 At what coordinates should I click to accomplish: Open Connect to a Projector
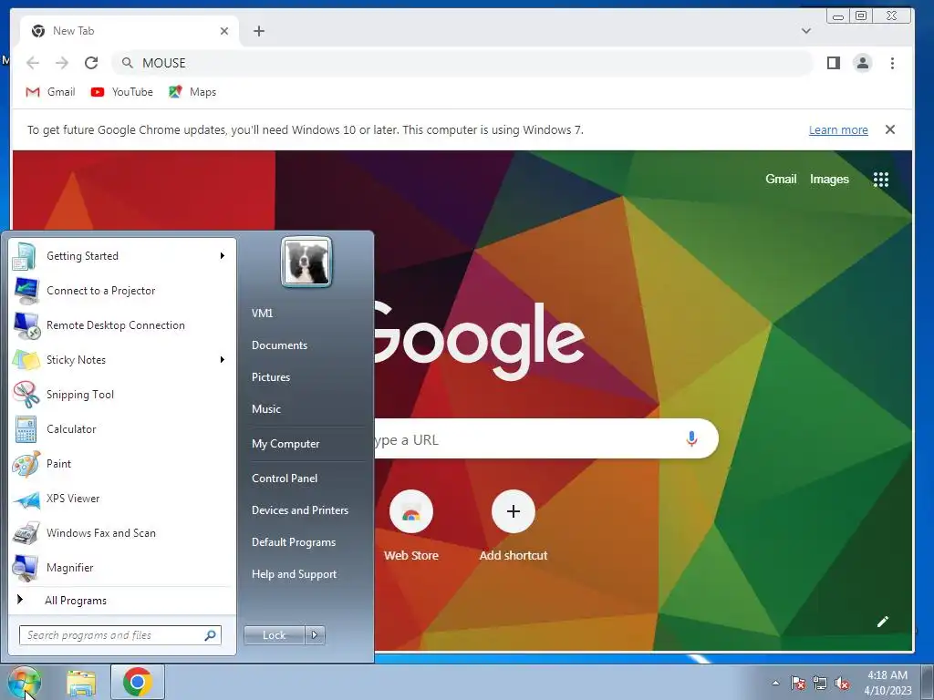pyautogui.click(x=121, y=291)
